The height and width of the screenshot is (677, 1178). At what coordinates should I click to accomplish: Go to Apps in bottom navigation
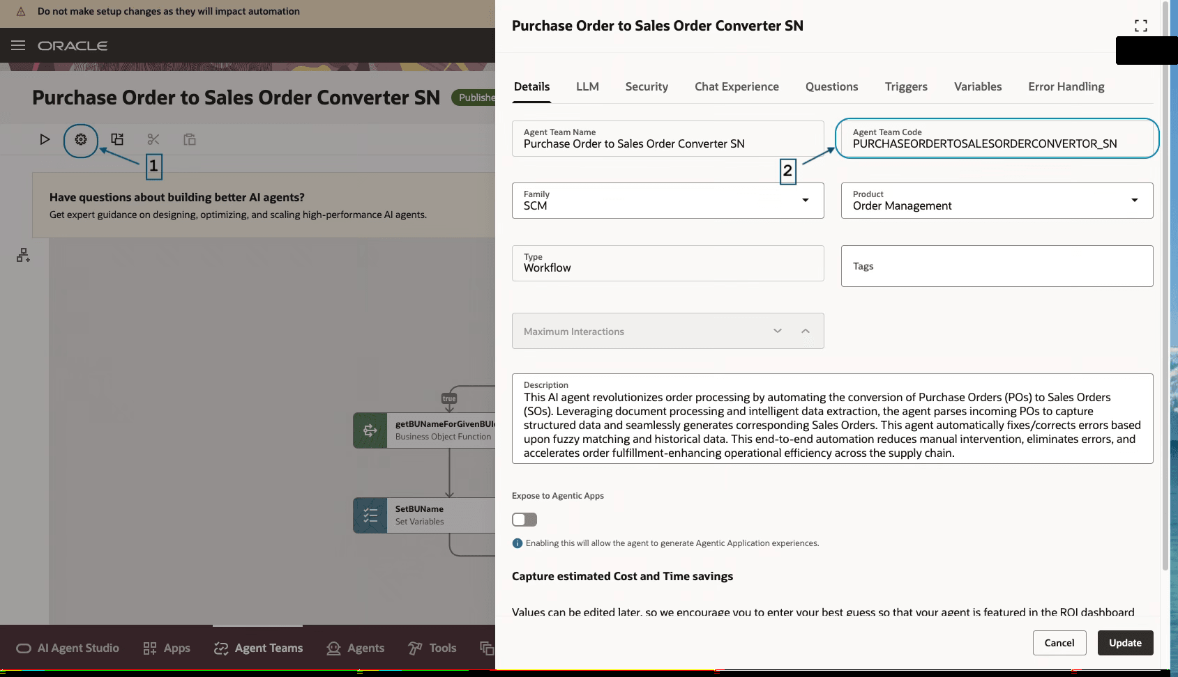pos(167,648)
